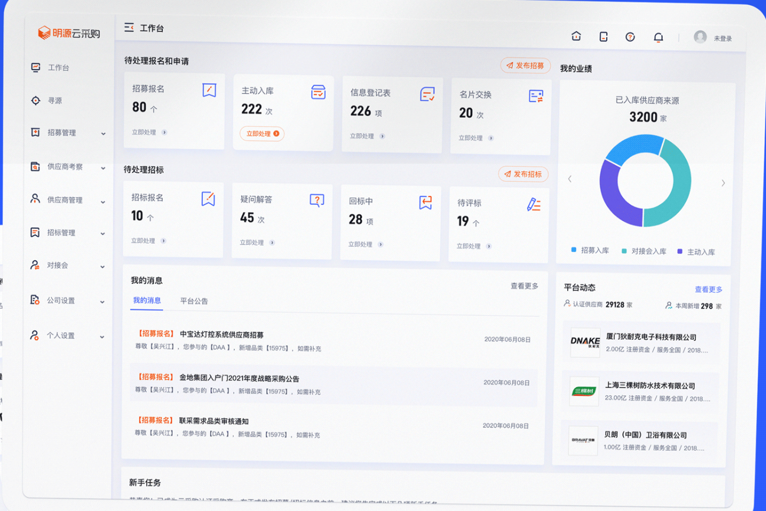This screenshot has height=511, width=766.
Task: Click the 主动入库 card icon
Action: click(318, 92)
